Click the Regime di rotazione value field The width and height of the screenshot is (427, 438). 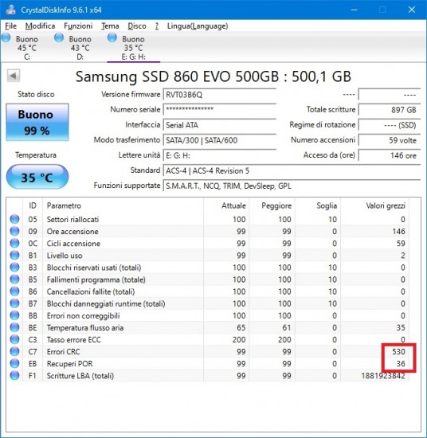[390, 125]
